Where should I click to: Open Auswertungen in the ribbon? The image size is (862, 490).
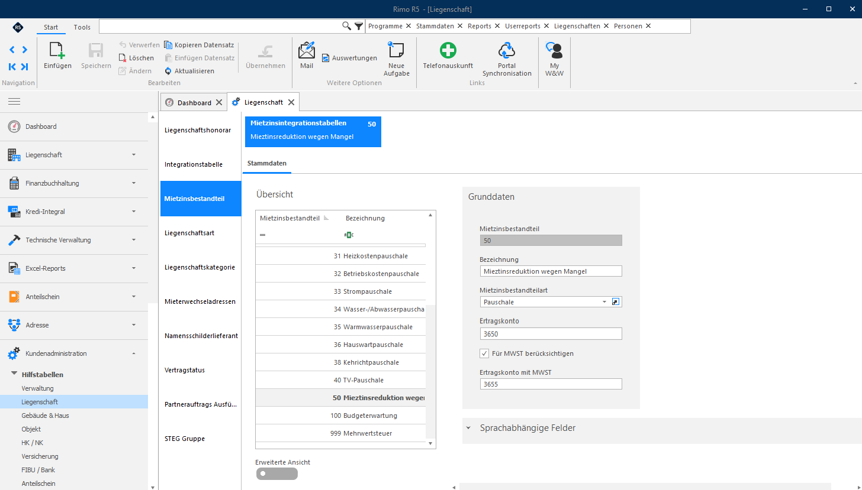(349, 58)
